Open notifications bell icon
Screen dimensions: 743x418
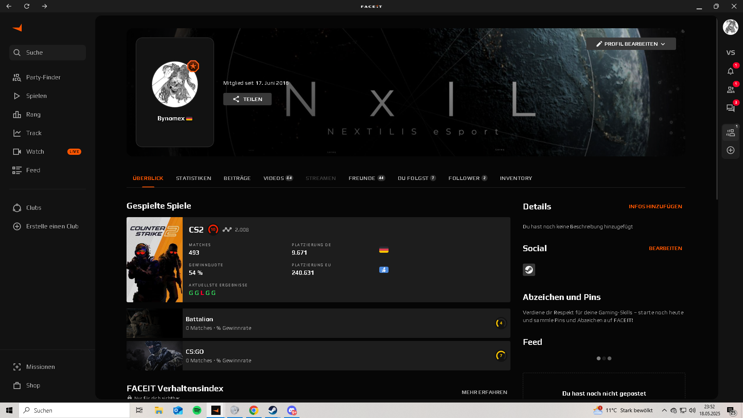click(730, 71)
